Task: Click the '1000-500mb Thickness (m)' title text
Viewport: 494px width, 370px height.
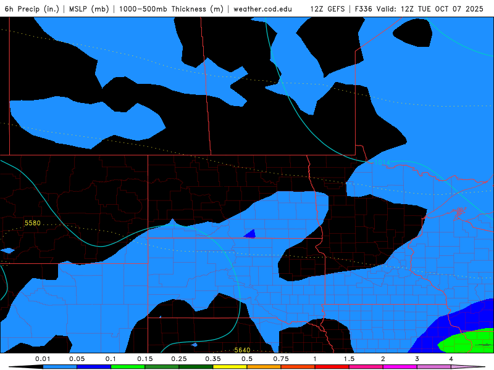Action: 171,9
